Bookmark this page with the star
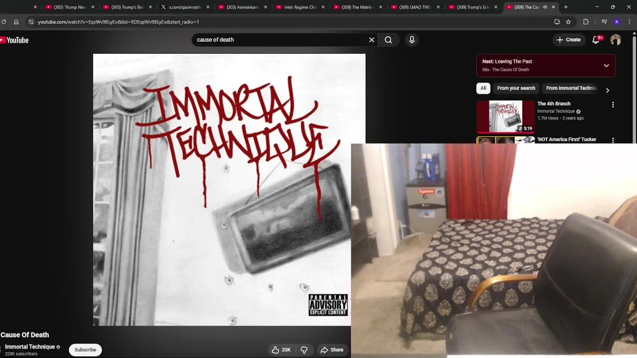 (x=568, y=22)
